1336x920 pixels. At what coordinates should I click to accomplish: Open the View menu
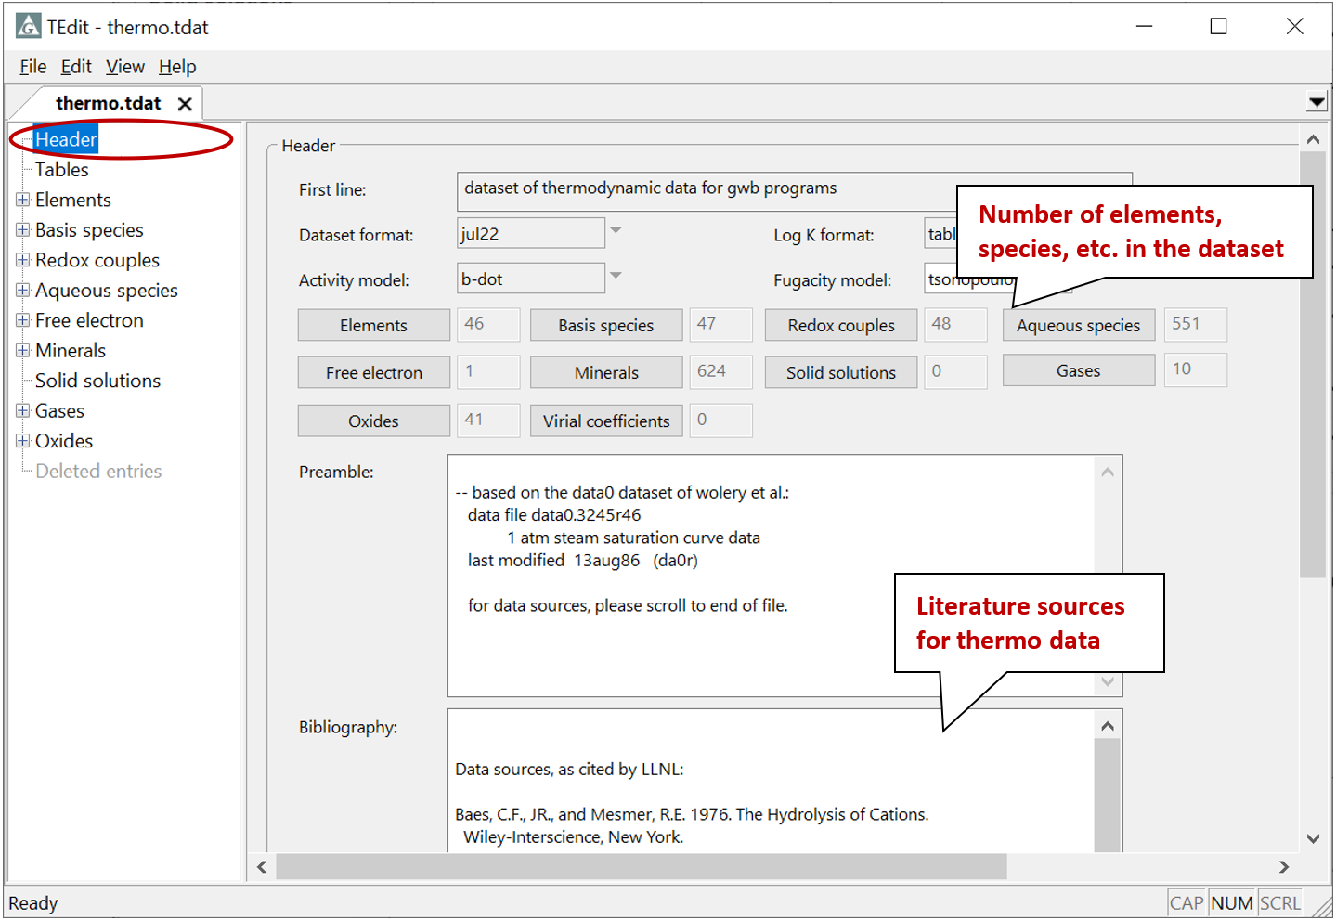click(125, 67)
